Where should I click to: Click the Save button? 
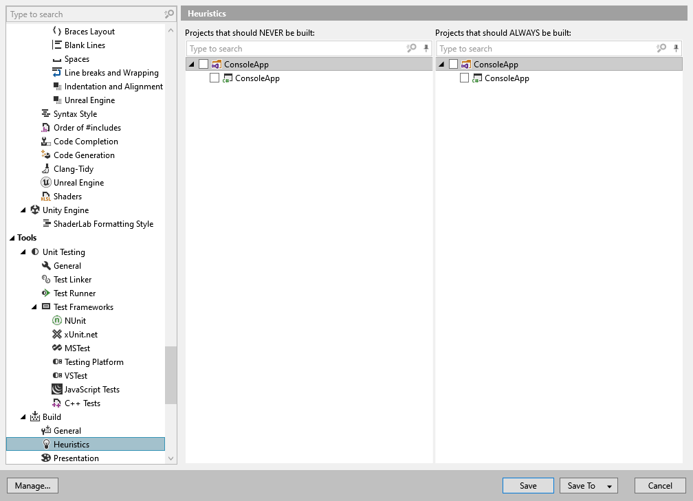[x=528, y=485]
